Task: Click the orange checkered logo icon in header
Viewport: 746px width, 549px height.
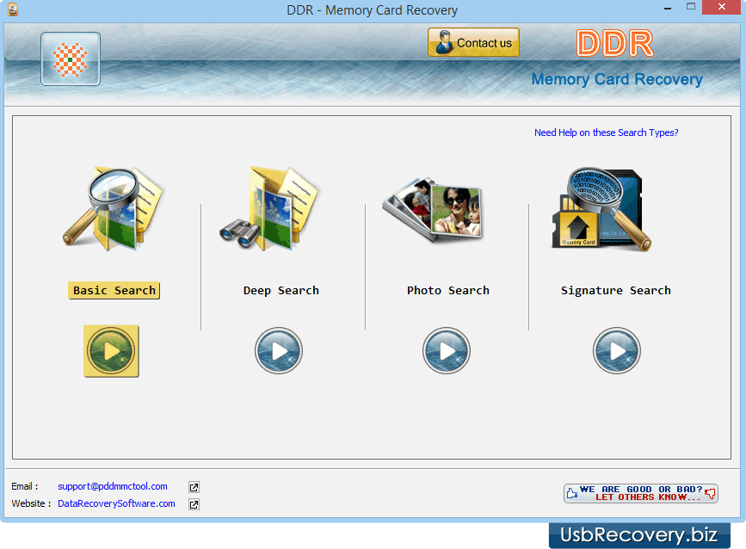Action: 71,59
